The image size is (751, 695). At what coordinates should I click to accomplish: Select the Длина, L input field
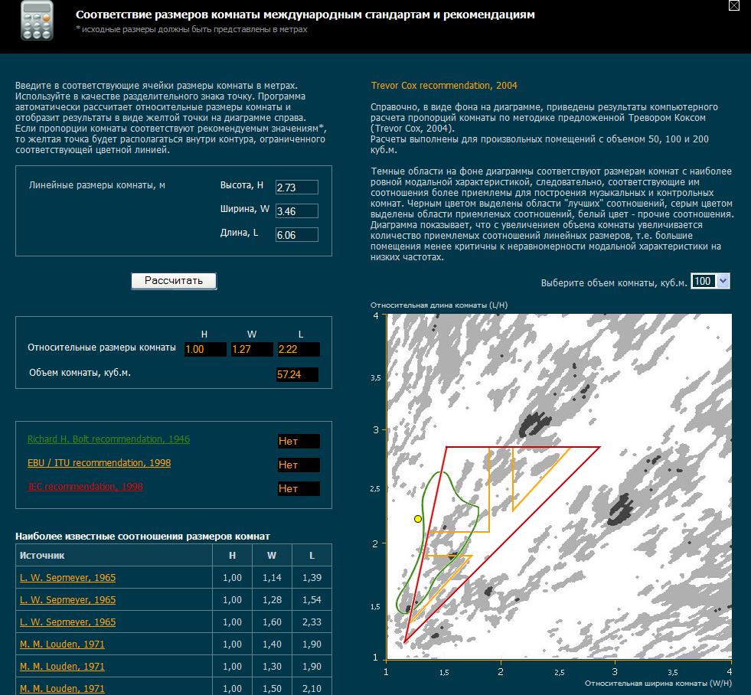click(296, 235)
